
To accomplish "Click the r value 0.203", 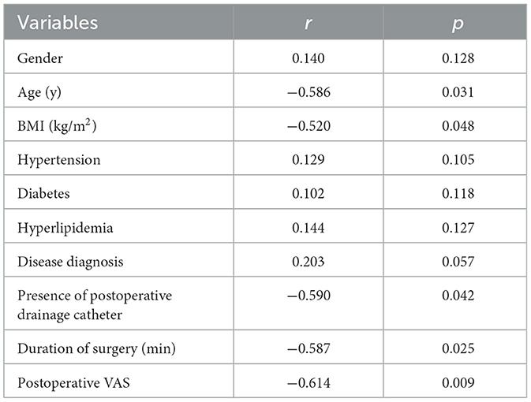I will [306, 261].
